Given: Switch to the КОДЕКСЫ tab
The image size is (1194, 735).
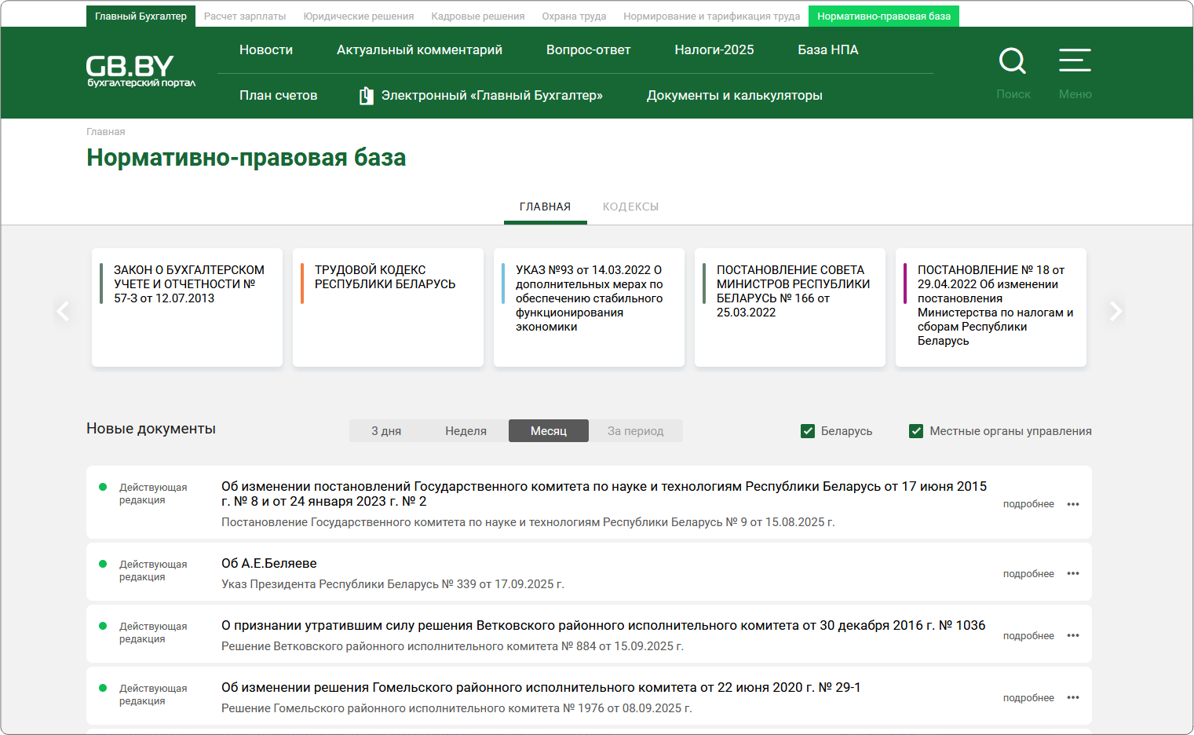Looking at the screenshot, I should click(630, 207).
